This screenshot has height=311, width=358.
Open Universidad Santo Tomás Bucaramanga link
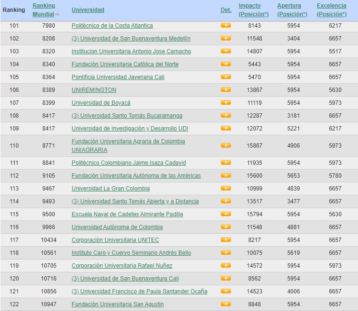pos(127,116)
